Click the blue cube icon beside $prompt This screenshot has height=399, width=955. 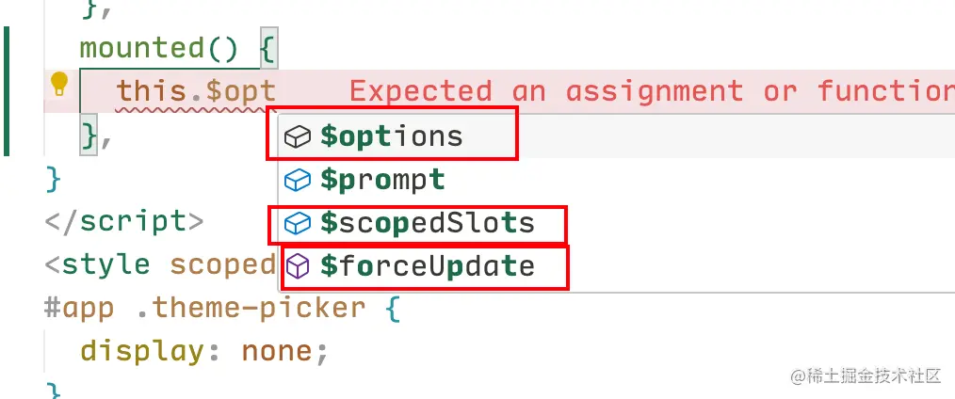pyautogui.click(x=298, y=180)
